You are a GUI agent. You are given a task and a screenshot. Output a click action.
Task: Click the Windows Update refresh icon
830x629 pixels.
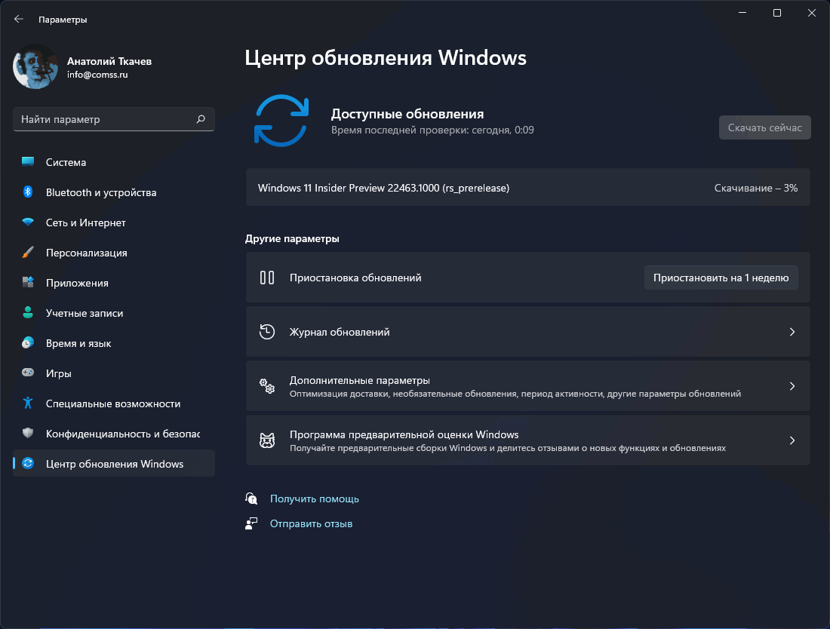(x=281, y=121)
